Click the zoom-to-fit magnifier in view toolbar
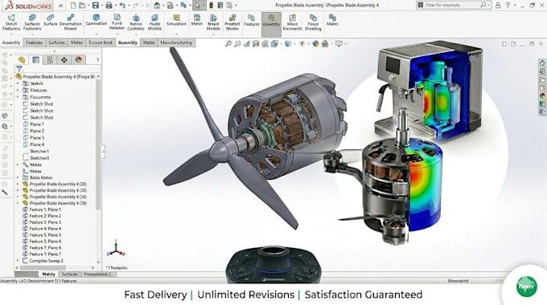The height and width of the screenshot is (305, 547). [x=228, y=43]
